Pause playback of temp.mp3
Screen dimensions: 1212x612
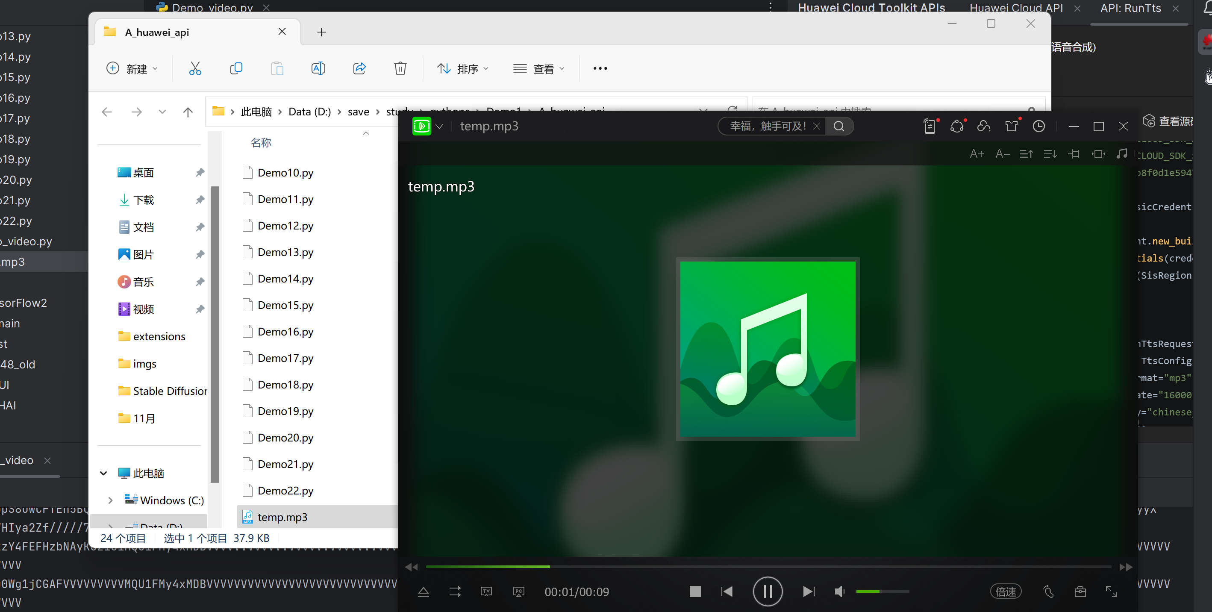(768, 591)
